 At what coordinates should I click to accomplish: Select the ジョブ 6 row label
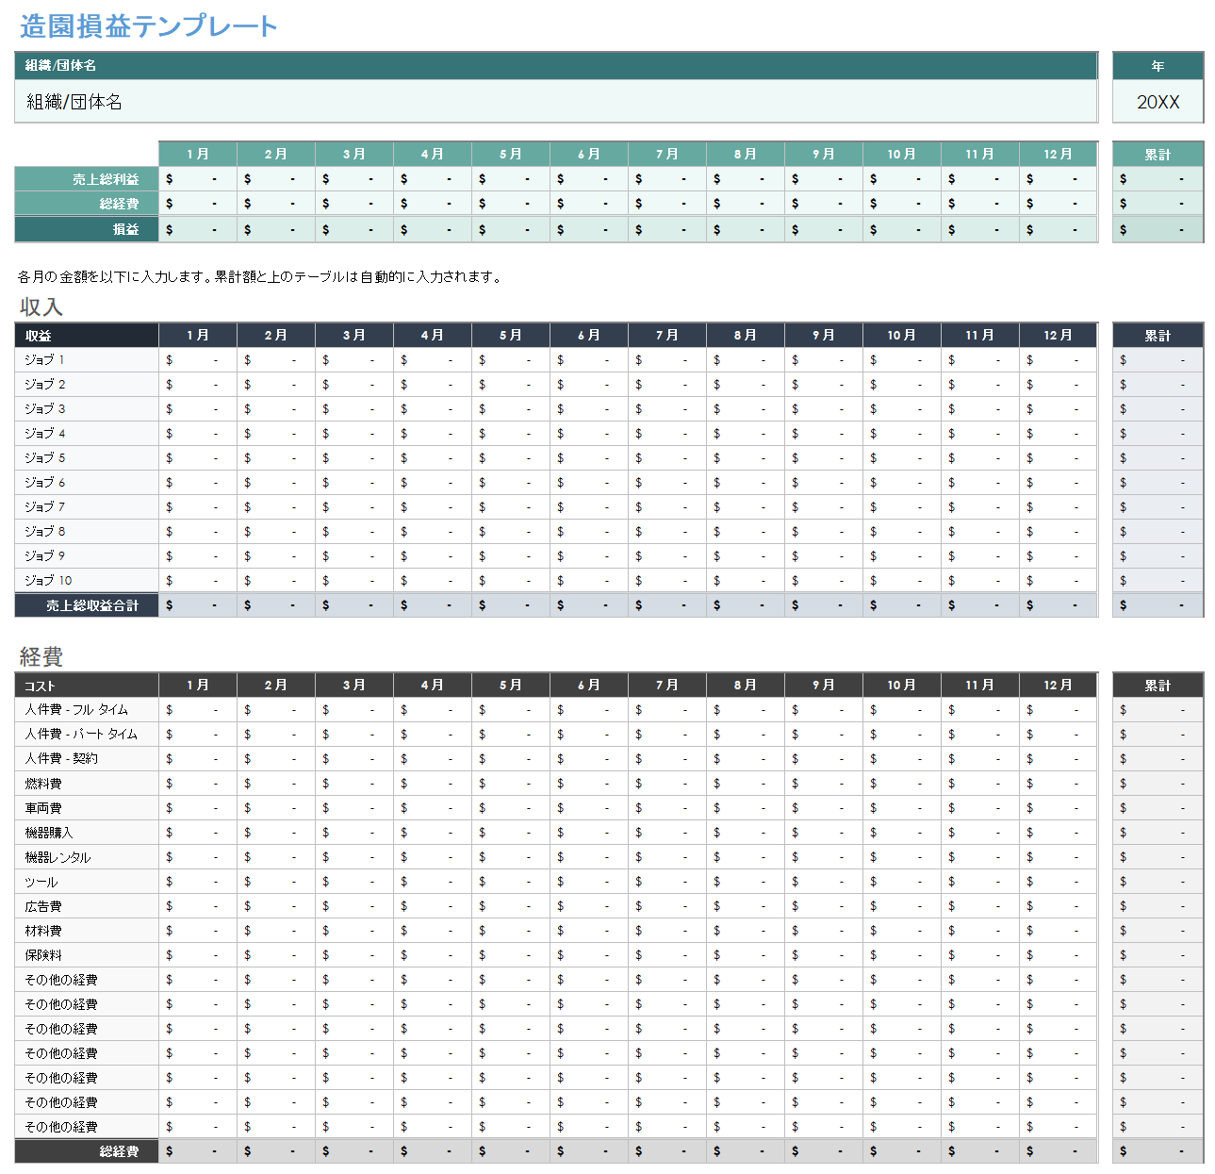[x=87, y=483]
